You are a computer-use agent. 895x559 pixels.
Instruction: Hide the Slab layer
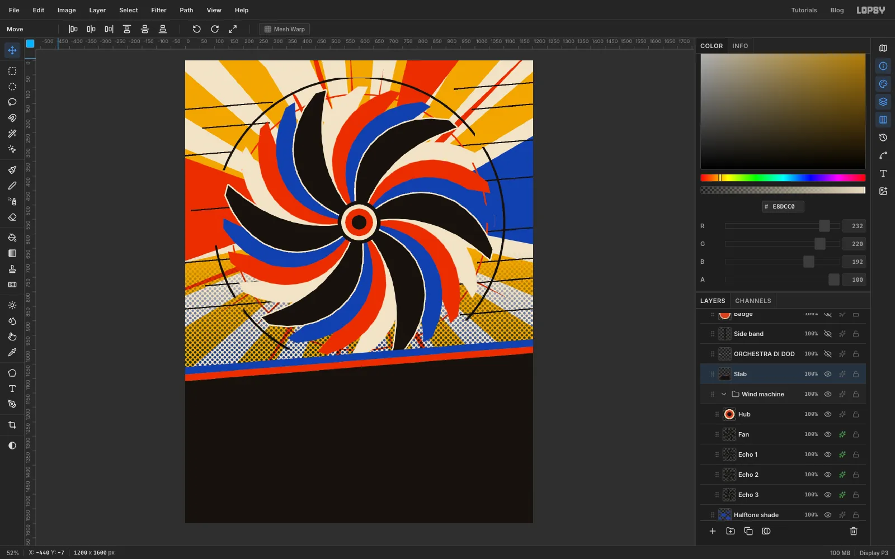pyautogui.click(x=828, y=374)
